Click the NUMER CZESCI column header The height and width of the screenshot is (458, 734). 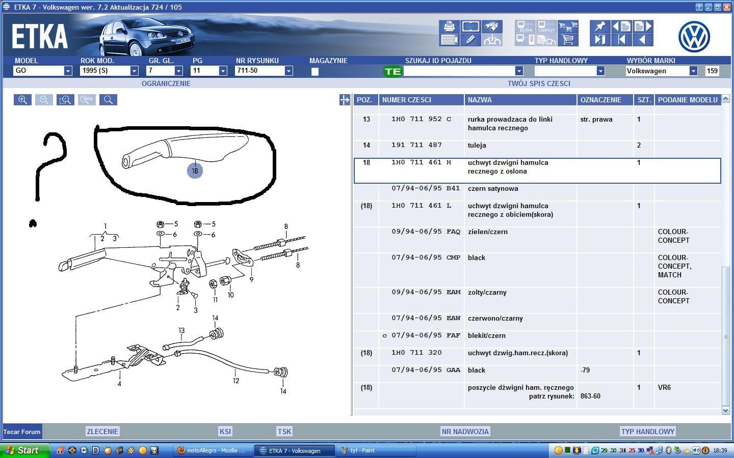[421, 100]
